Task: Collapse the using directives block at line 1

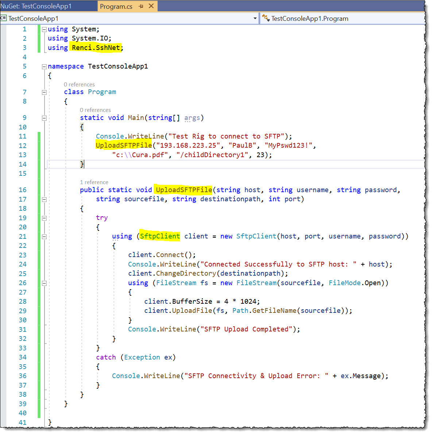Action: [44, 30]
